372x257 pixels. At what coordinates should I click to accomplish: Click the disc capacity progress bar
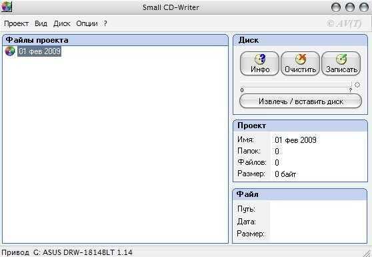296,90
